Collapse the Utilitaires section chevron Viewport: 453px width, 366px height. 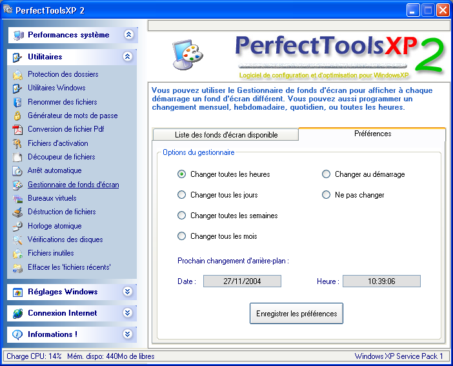(x=127, y=56)
